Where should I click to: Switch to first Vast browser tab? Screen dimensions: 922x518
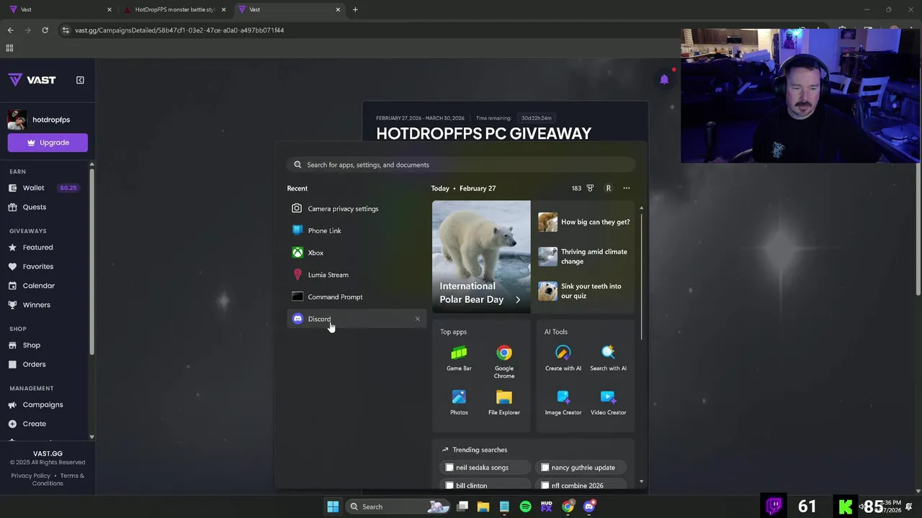tap(60, 9)
